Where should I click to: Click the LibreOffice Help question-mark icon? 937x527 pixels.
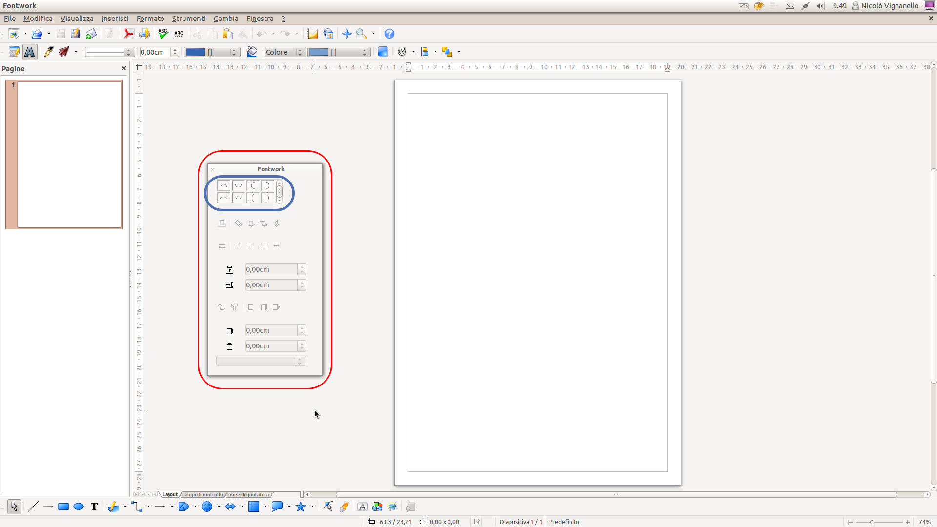coord(389,34)
